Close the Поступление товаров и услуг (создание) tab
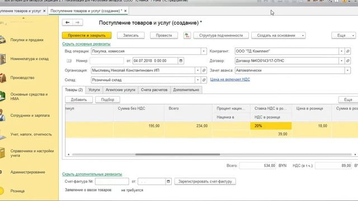The image size is (358, 201). [125, 11]
